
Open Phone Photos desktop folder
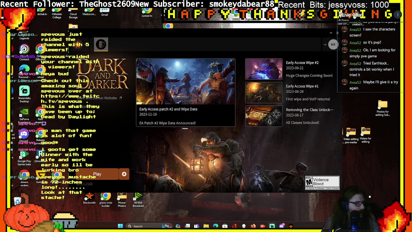122,200
